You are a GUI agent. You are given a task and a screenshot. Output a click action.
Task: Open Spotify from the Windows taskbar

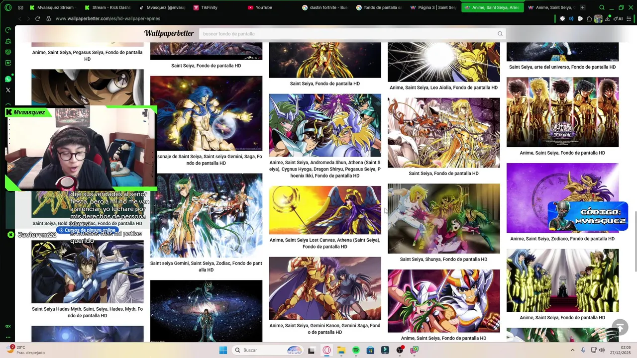(x=356, y=350)
